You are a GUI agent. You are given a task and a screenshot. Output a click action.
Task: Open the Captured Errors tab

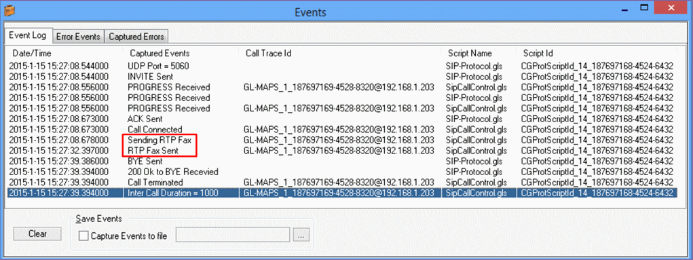click(x=136, y=36)
